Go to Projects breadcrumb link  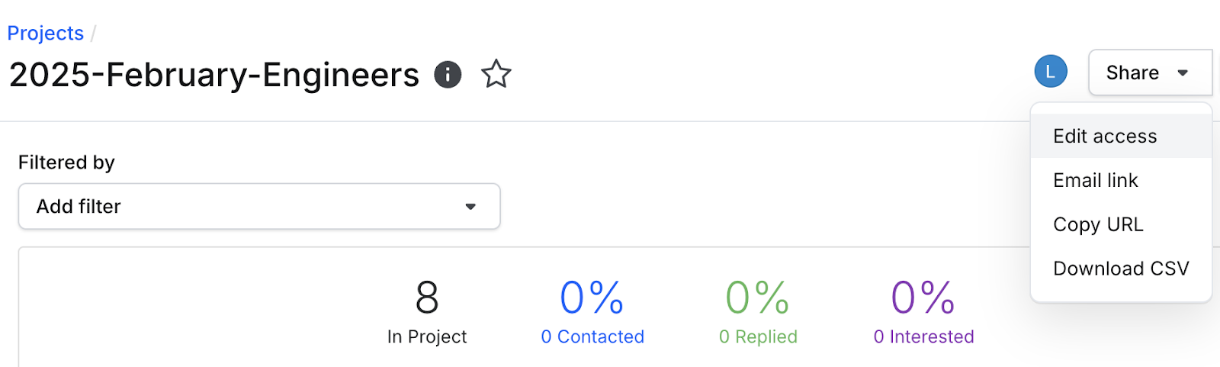click(x=46, y=34)
